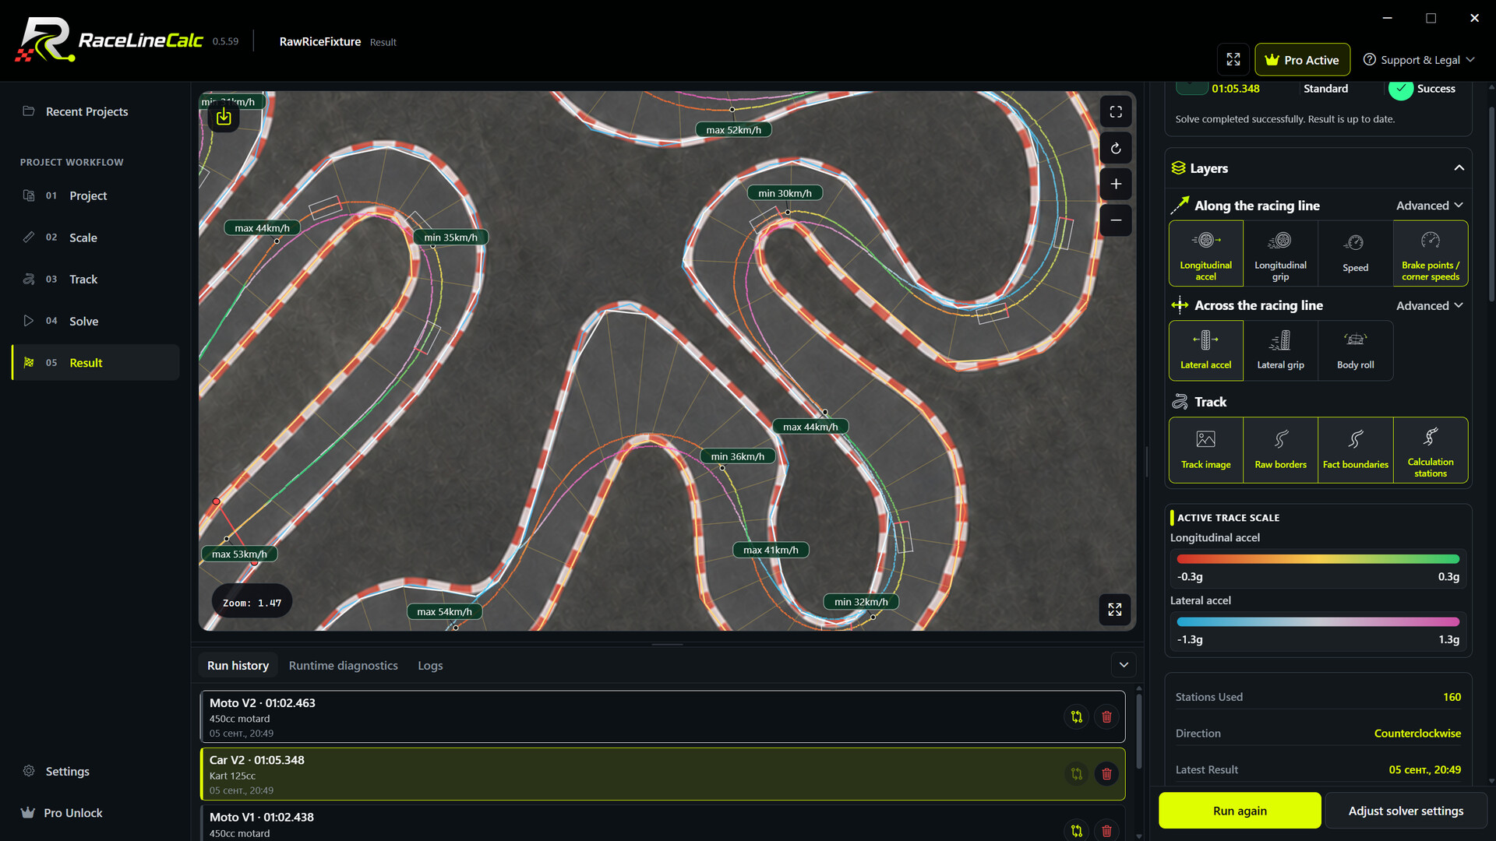This screenshot has height=841, width=1496.
Task: Switch to the Runtime diagnostics tab
Action: 343,666
